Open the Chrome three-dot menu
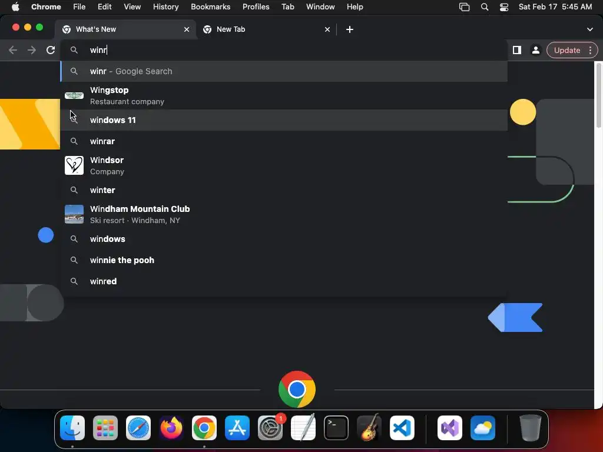The height and width of the screenshot is (452, 603). 590,50
